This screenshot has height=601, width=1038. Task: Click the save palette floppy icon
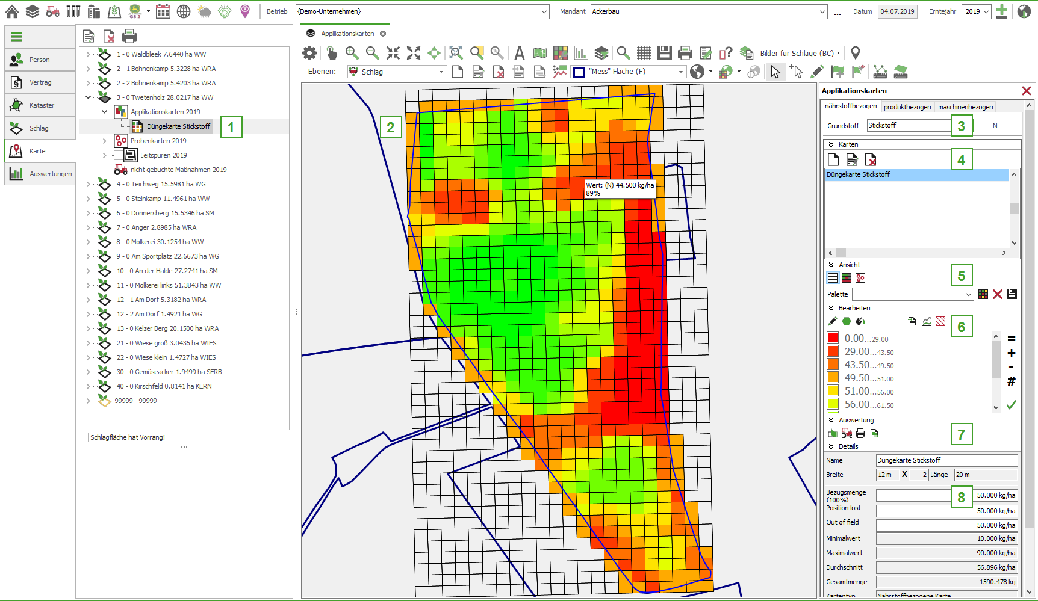1012,294
